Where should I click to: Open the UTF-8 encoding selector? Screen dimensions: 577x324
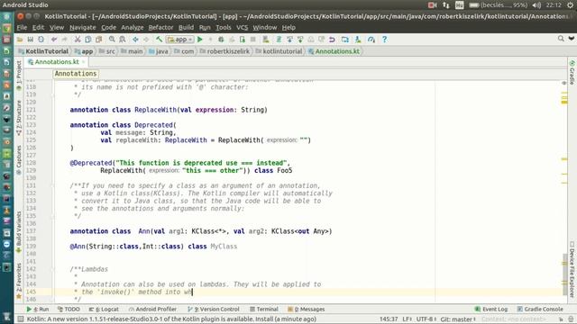(x=426, y=319)
